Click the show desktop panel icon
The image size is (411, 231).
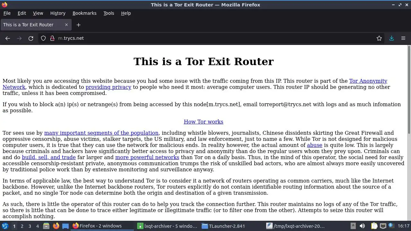[66, 226]
